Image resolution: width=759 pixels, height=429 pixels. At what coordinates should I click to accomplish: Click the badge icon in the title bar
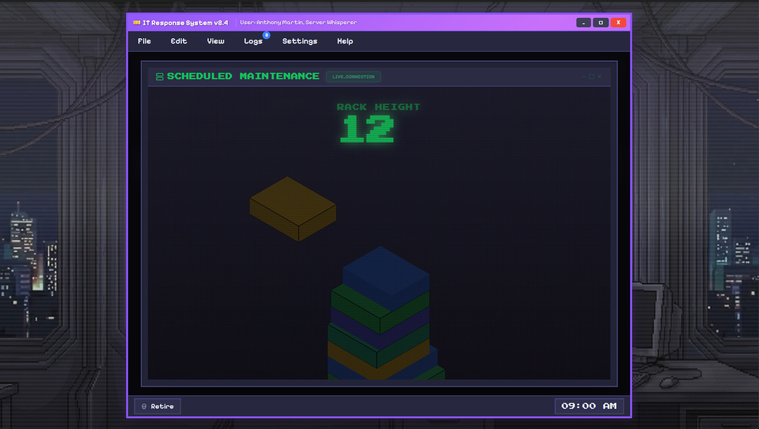coord(137,23)
